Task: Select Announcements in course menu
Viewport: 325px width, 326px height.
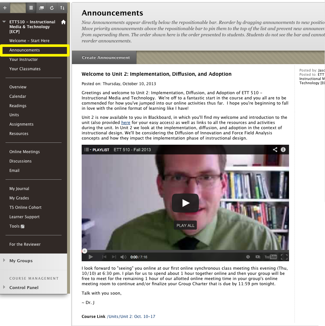Action: 25,50
